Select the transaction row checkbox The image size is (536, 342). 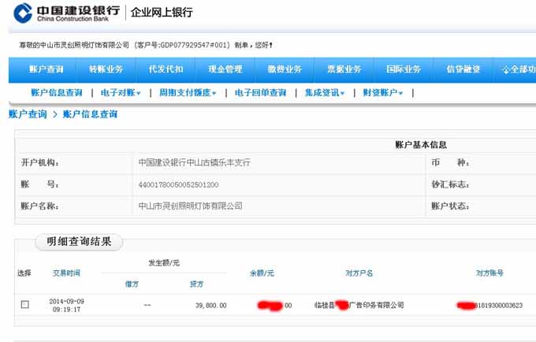[x=25, y=305]
